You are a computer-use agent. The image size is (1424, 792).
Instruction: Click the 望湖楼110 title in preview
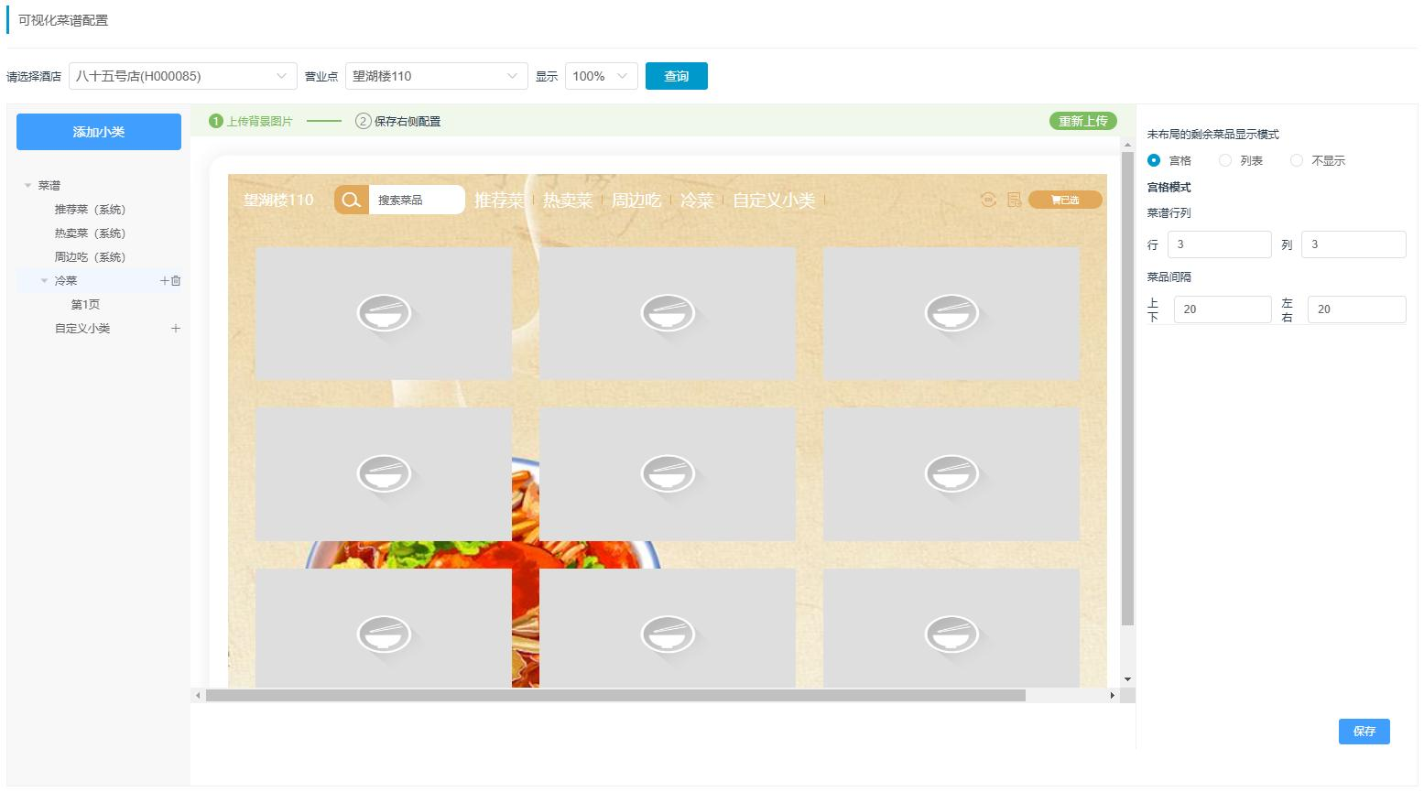click(278, 200)
